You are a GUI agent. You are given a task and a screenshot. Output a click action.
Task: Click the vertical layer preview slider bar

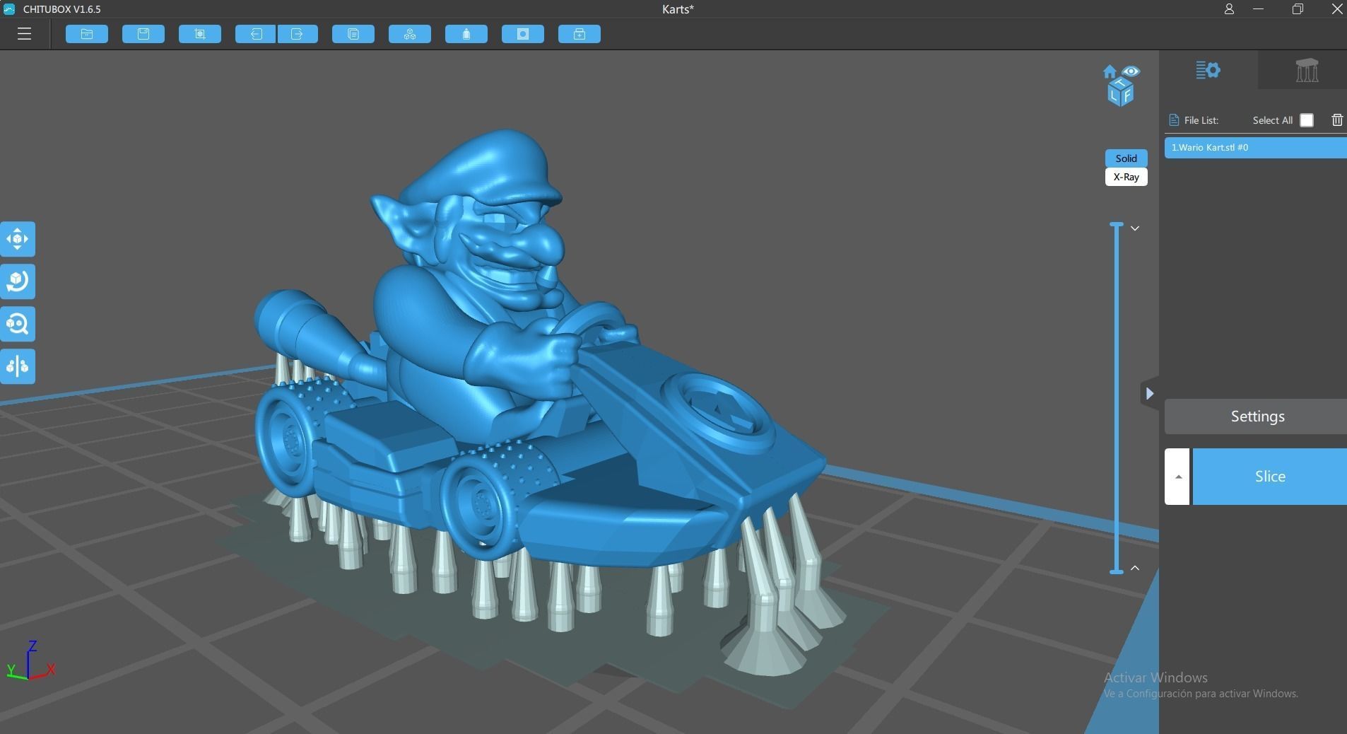(x=1117, y=398)
